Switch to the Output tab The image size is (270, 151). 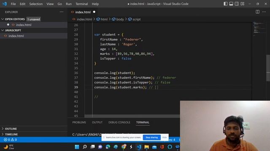pos(97,122)
